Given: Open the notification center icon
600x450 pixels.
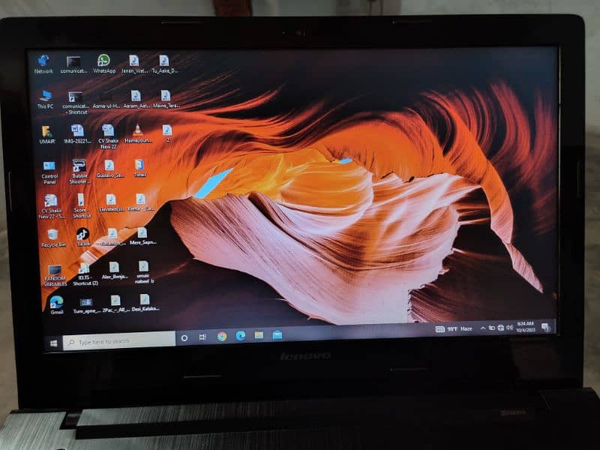Looking at the screenshot, I should [x=545, y=327].
